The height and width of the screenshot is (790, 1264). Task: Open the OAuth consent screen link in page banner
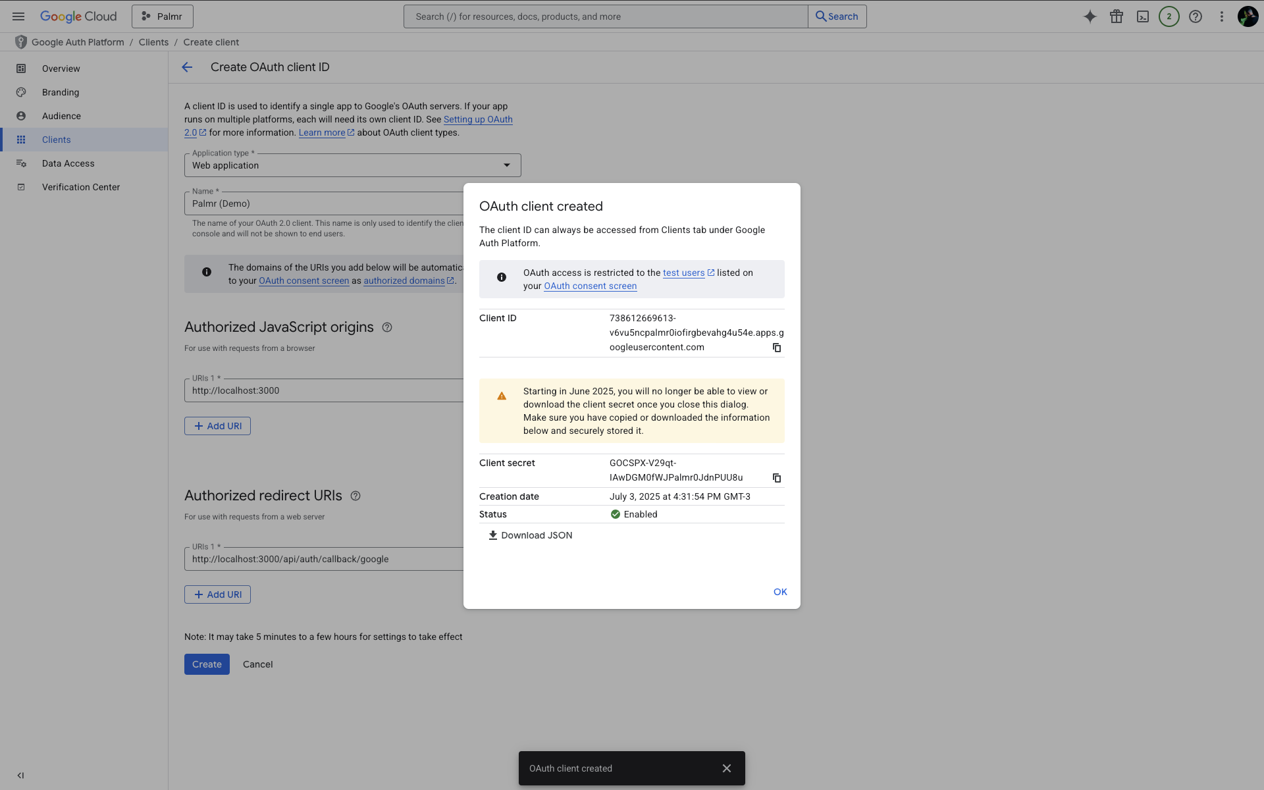(x=304, y=280)
